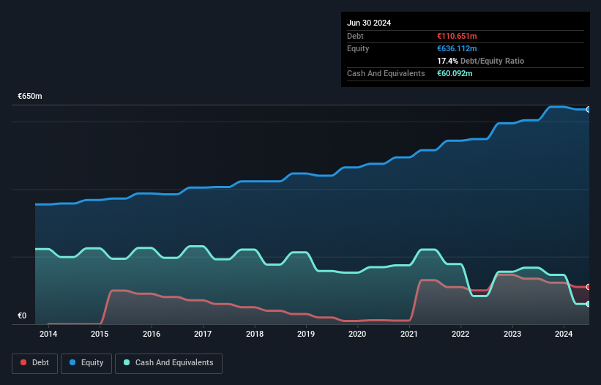The width and height of the screenshot is (601, 385).
Task: Select the 2021 x-axis label
Action: pos(409,334)
